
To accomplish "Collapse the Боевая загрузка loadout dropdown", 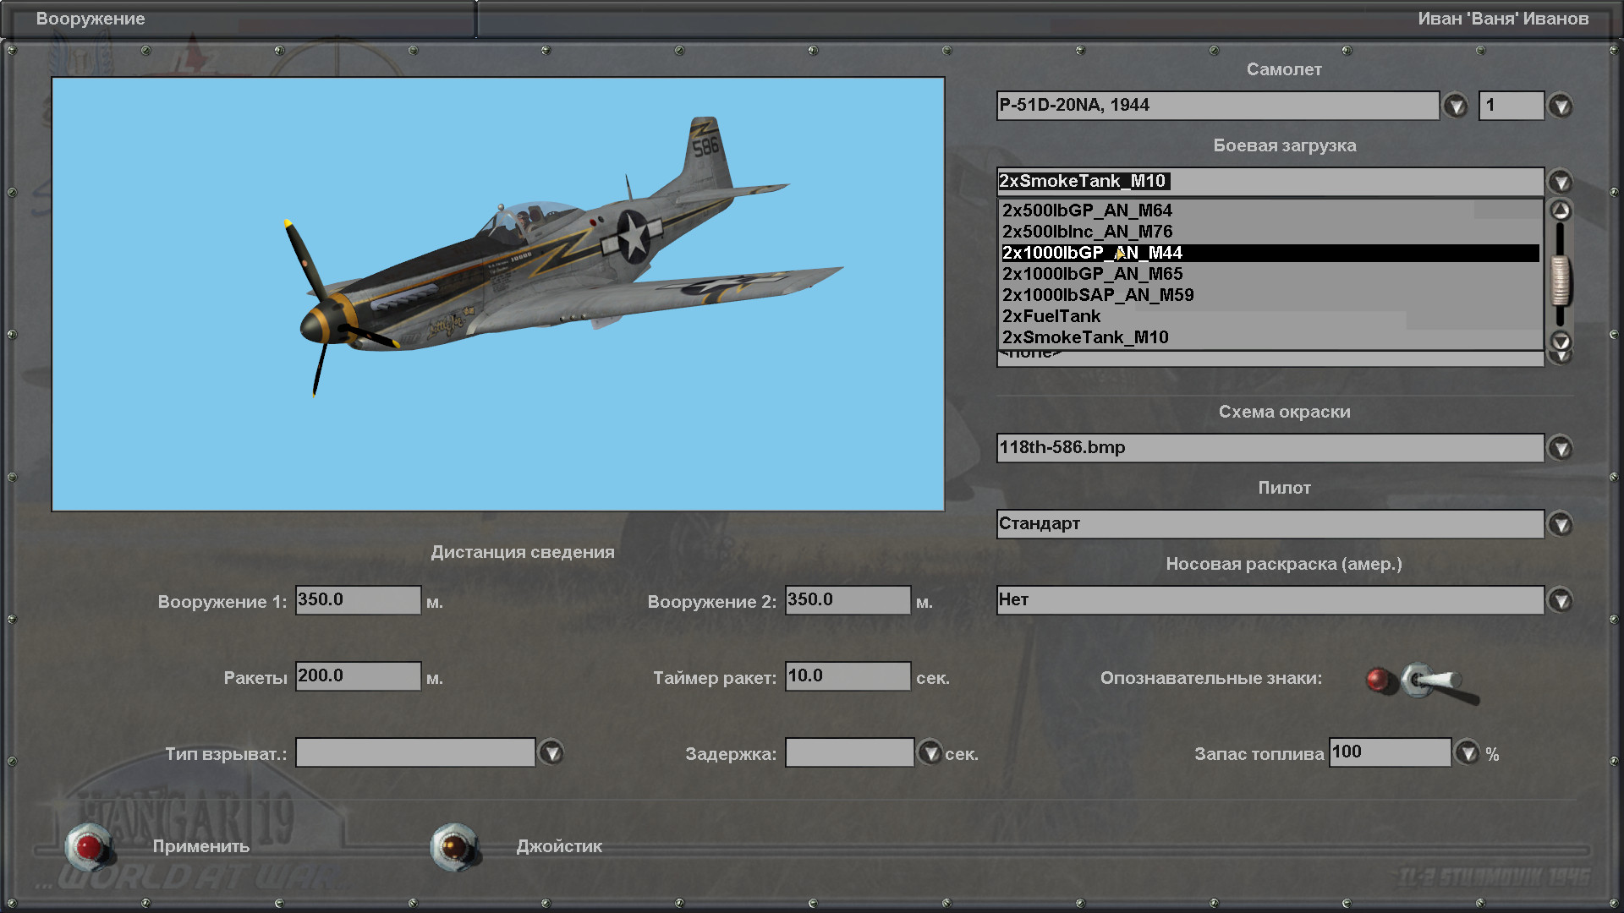I will click(1560, 182).
